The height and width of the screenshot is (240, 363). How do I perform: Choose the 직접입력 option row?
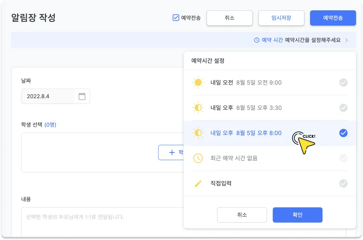click(x=268, y=183)
